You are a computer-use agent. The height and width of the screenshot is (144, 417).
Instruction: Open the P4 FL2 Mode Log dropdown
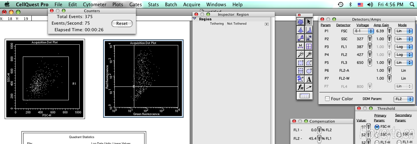pos(404,55)
